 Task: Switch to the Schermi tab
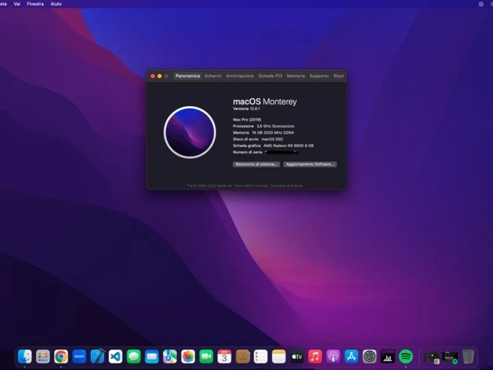[x=213, y=76]
